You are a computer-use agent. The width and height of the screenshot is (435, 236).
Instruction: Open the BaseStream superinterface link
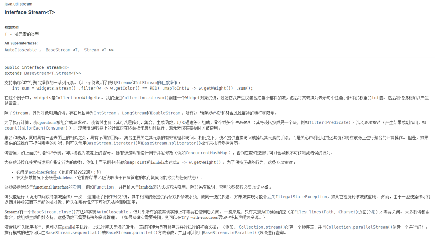[58, 50]
